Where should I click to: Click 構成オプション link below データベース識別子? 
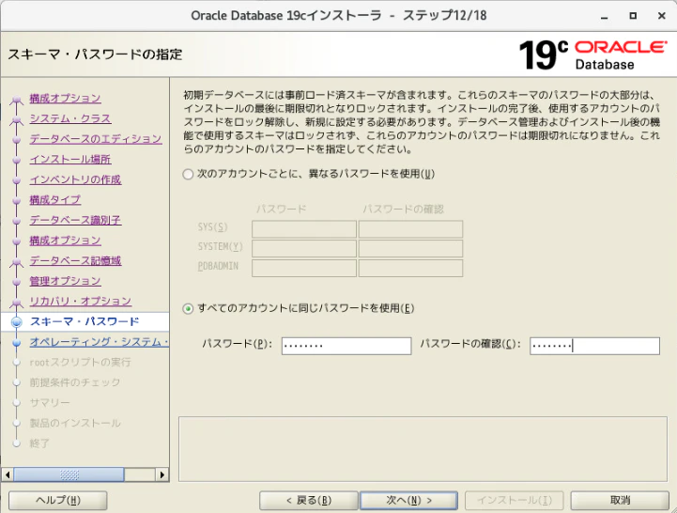[65, 241]
